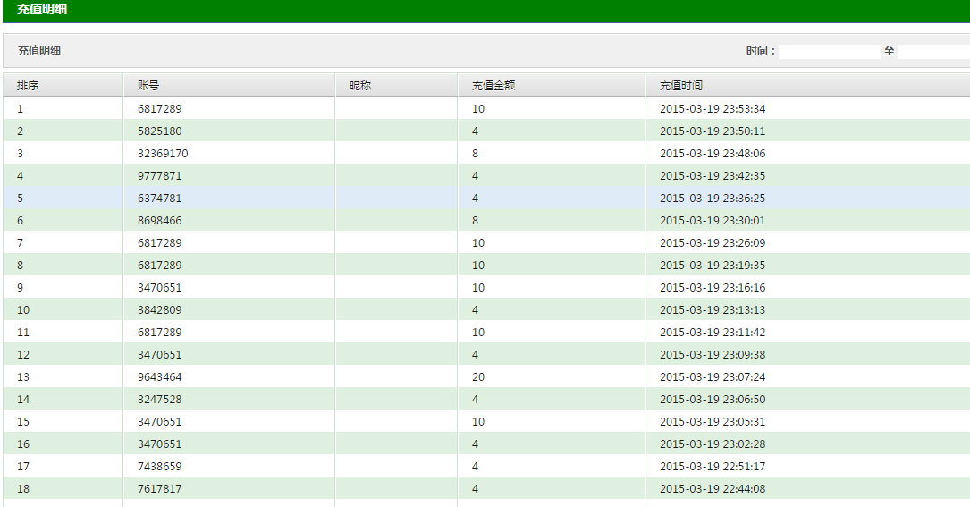Select timestamp 2015-03-19 23:05:31
This screenshot has height=507, width=970.
(x=713, y=421)
